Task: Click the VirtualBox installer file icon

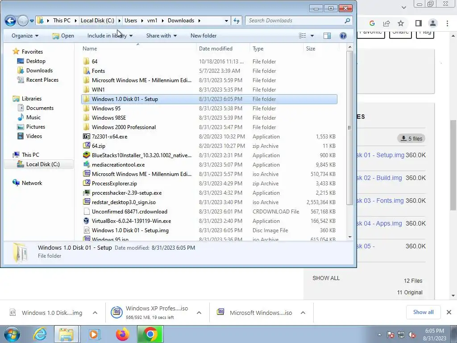Action: 87,221
